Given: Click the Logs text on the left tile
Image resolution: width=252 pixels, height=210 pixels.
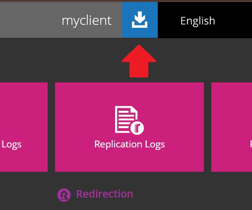Looking at the screenshot, I should click(x=11, y=145).
